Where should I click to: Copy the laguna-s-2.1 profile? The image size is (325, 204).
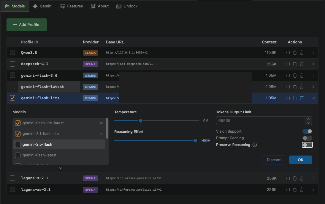[x=295, y=178]
